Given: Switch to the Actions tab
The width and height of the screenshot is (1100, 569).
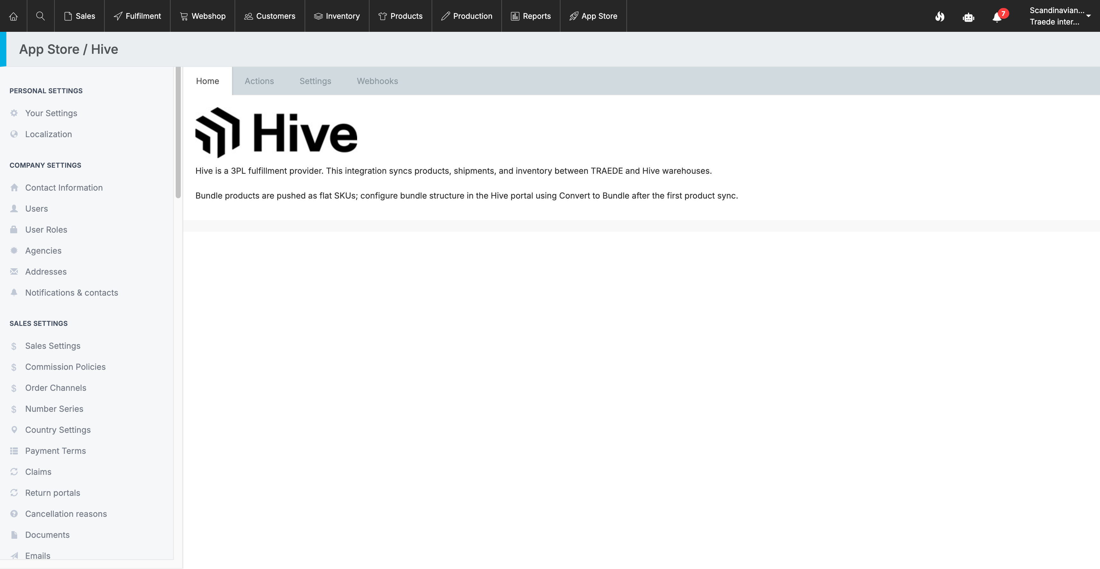Looking at the screenshot, I should point(259,81).
